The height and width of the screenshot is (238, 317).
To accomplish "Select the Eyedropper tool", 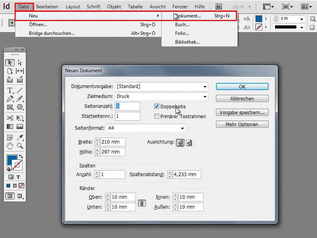I will click(x=20, y=138).
